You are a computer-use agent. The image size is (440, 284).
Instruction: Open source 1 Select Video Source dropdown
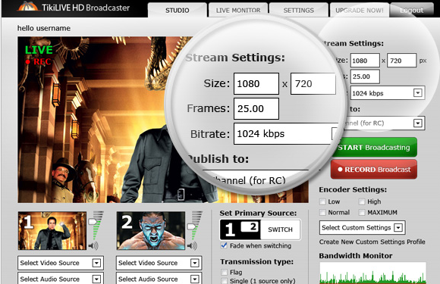pos(61,263)
